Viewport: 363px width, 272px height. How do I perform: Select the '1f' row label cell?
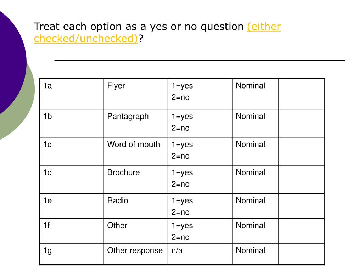pos(72,231)
